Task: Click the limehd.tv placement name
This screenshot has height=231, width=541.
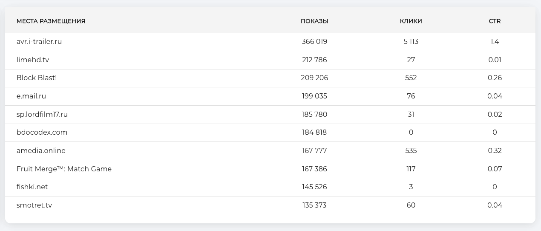Action: pyautogui.click(x=33, y=60)
